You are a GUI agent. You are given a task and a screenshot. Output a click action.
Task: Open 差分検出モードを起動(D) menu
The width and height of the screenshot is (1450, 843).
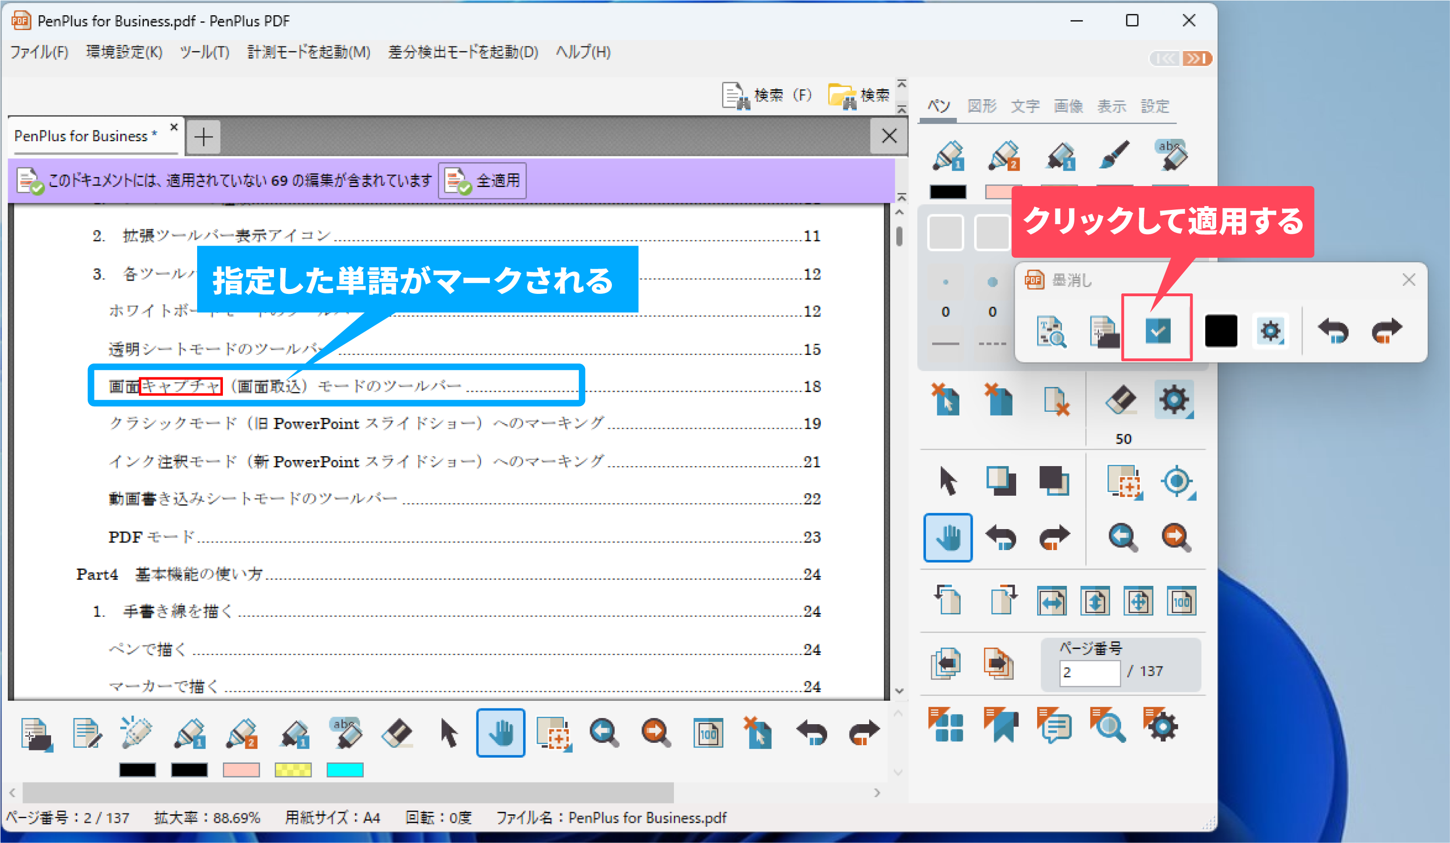point(462,52)
